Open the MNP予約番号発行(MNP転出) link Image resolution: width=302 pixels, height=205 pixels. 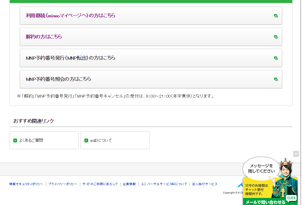pos(151,58)
